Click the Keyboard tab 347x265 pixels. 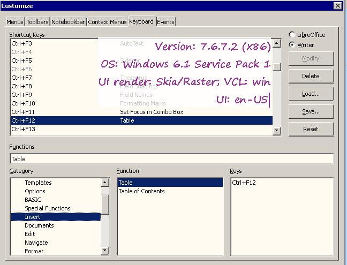click(141, 21)
